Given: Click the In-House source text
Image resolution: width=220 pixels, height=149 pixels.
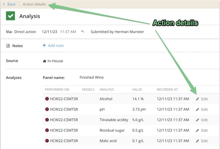Looking at the screenshot, I should coord(55,61).
